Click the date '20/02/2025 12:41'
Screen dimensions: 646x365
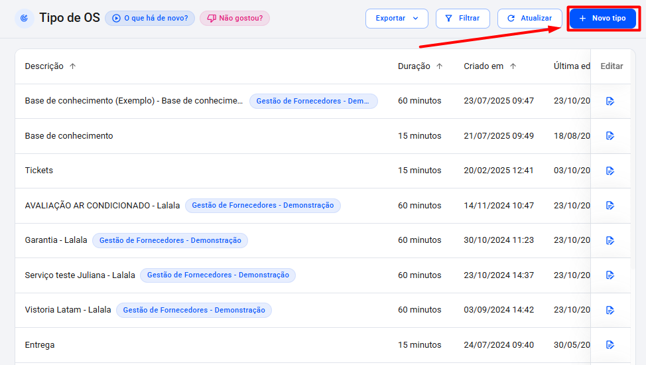click(499, 171)
